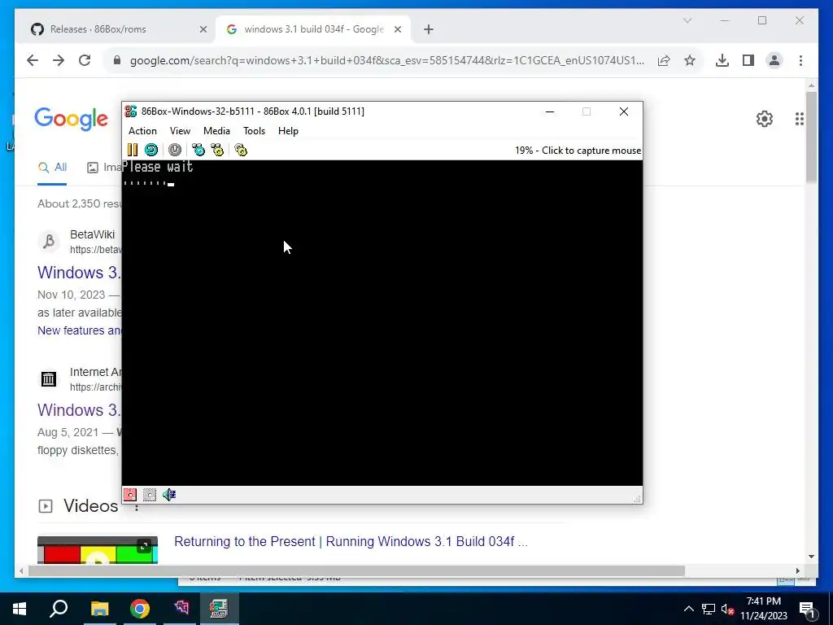Click the Chrome address bar URL
Viewport: 833px width, 625px height.
(386, 60)
